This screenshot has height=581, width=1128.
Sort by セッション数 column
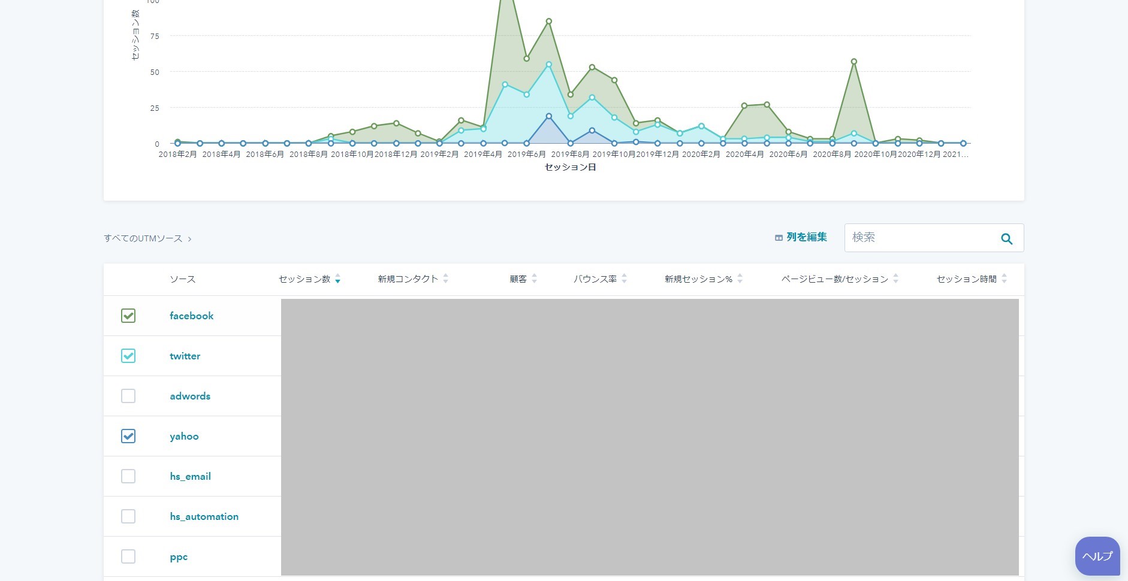click(x=309, y=279)
